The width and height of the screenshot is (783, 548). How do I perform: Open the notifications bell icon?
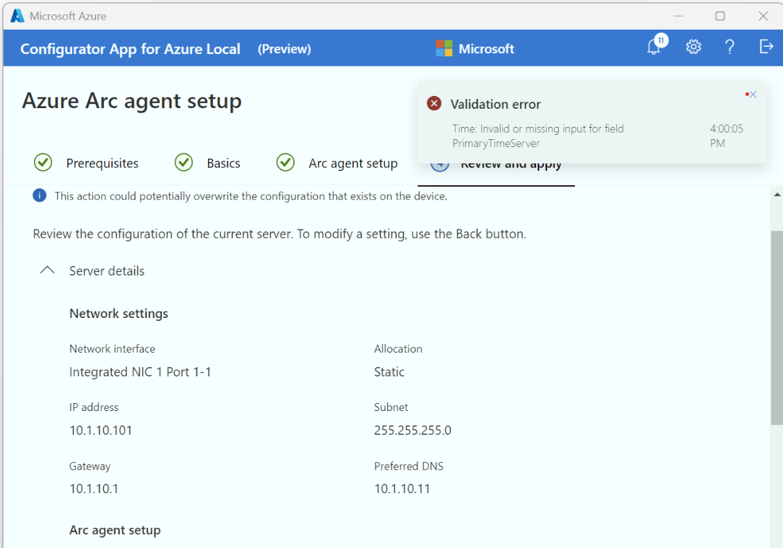point(654,47)
